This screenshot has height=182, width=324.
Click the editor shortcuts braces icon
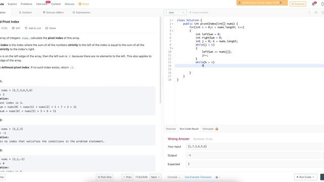[x=316, y=13]
